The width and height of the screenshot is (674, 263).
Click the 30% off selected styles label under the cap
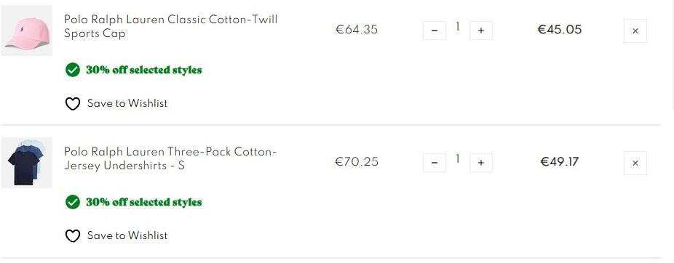tap(144, 70)
